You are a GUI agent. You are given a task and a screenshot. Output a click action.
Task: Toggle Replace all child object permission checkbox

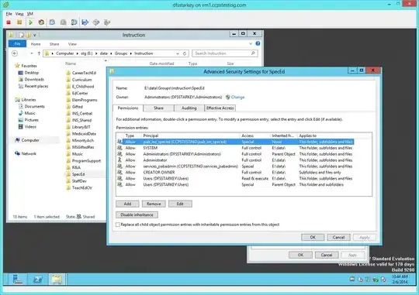[x=118, y=225]
